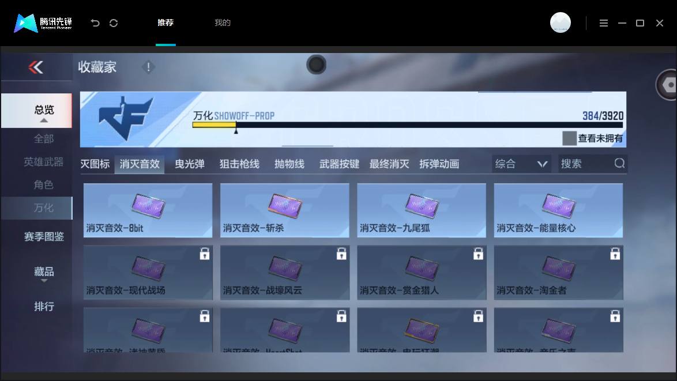Image resolution: width=677 pixels, height=381 pixels.
Task: Click the hexagon floating button at right edge
Action: pos(668,85)
